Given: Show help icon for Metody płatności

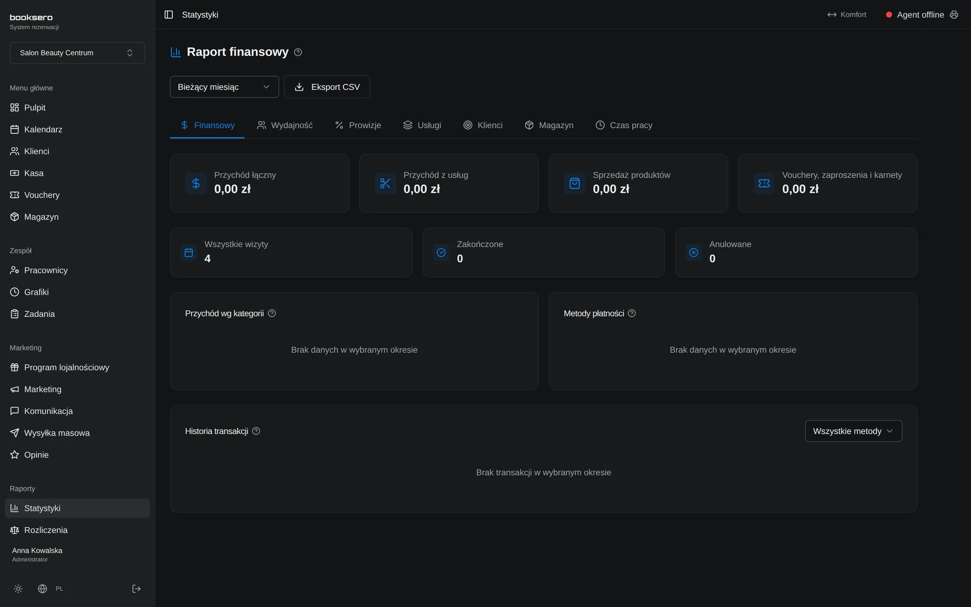Looking at the screenshot, I should 632,313.
